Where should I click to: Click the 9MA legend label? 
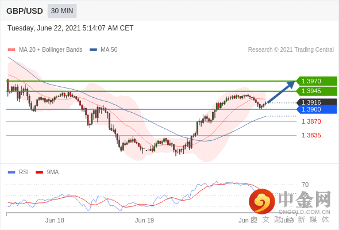point(53,172)
